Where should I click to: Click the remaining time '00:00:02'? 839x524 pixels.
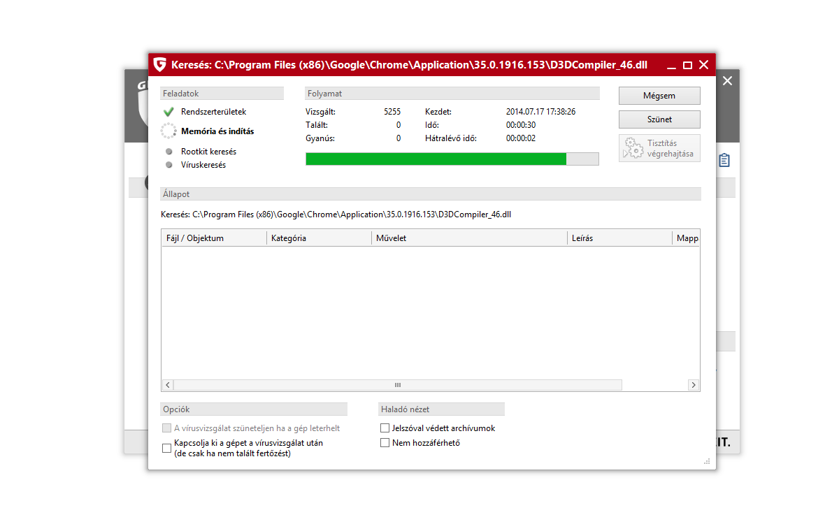[x=521, y=138]
